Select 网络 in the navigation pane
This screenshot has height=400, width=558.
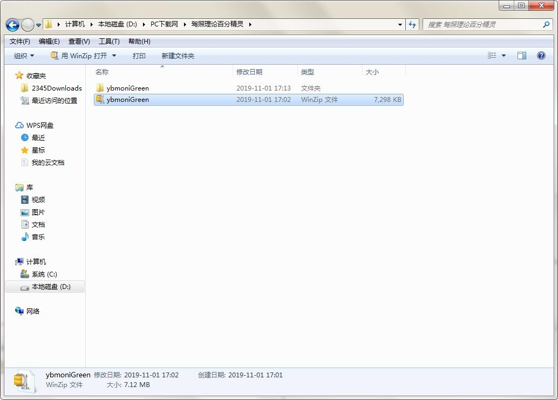[x=28, y=311]
